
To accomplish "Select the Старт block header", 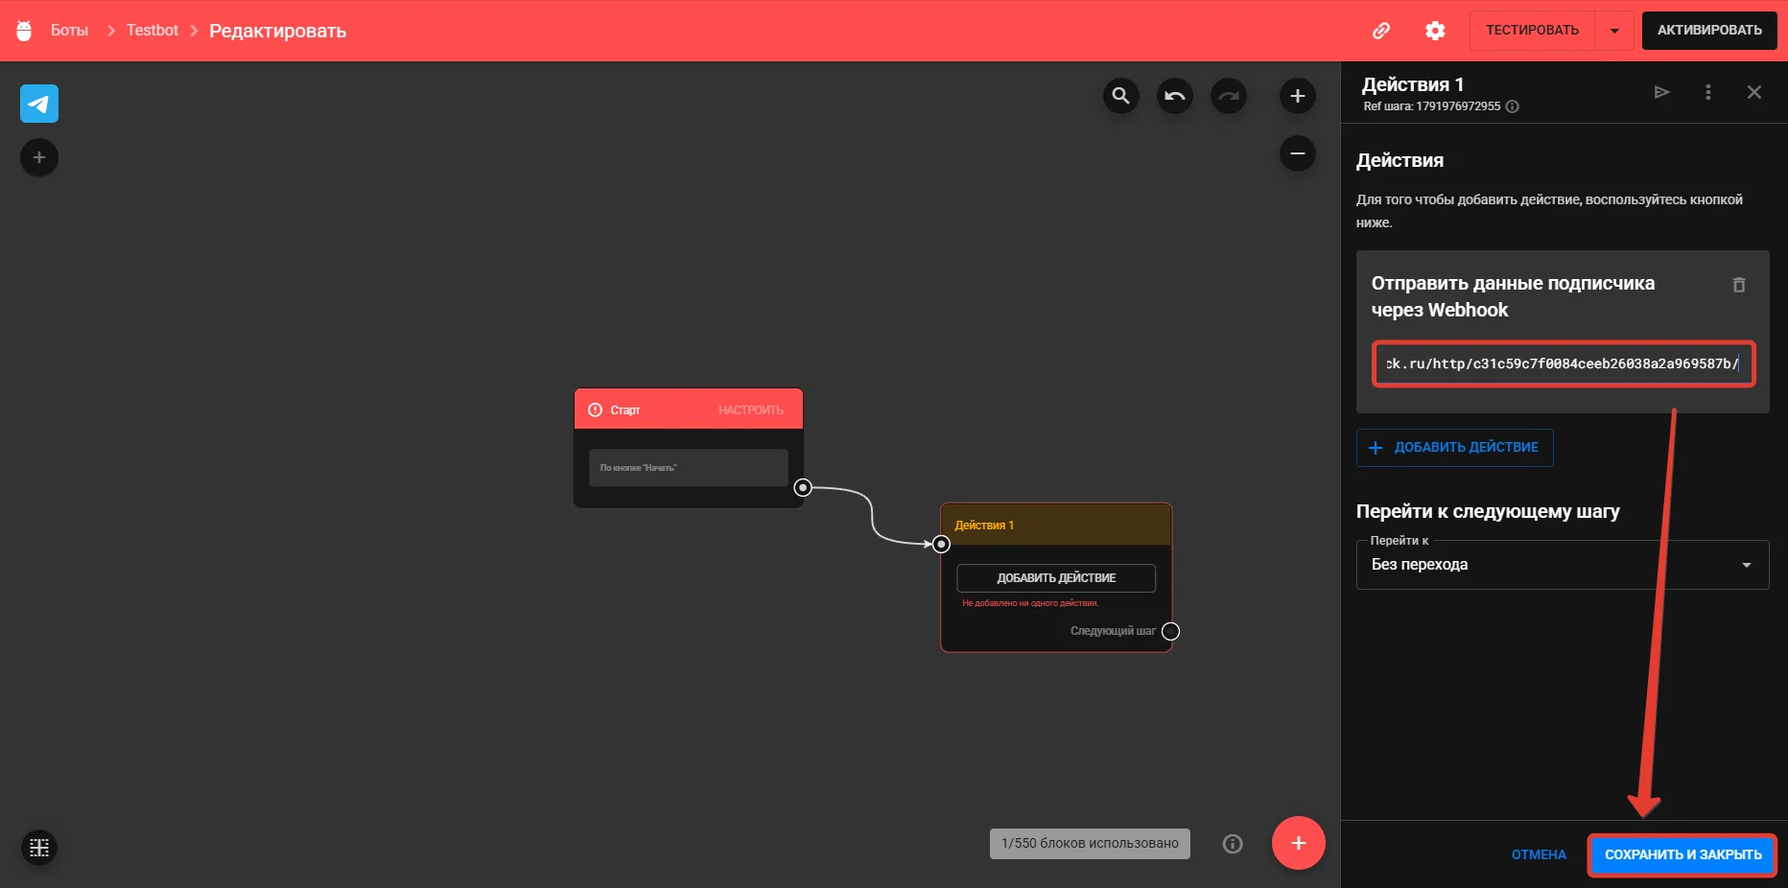I will (689, 409).
